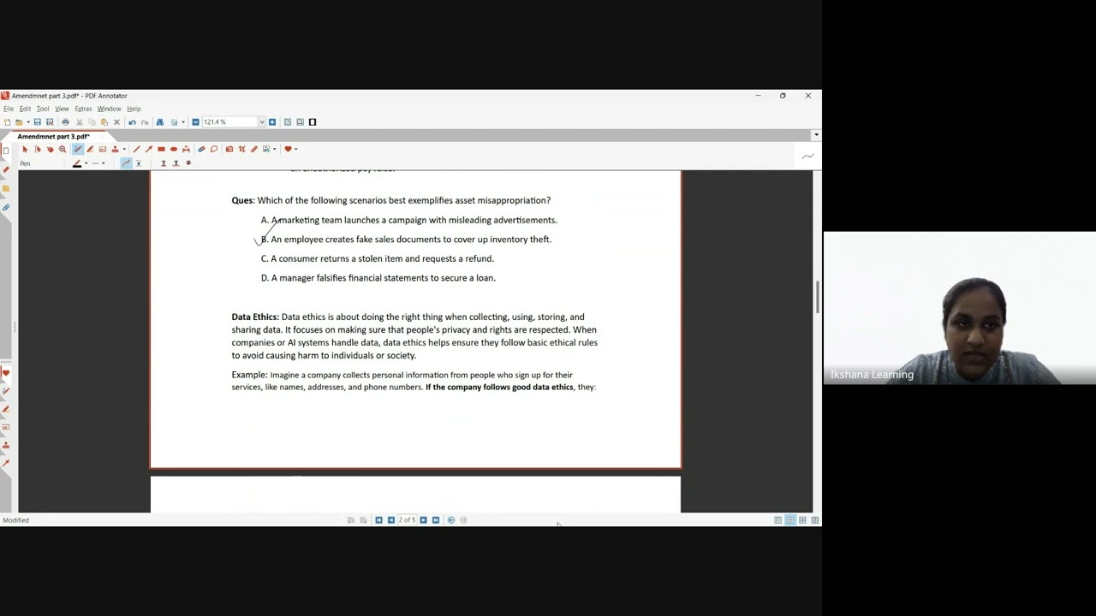This screenshot has height=616, width=1096.
Task: Delete selection with X icon
Action: click(x=116, y=121)
